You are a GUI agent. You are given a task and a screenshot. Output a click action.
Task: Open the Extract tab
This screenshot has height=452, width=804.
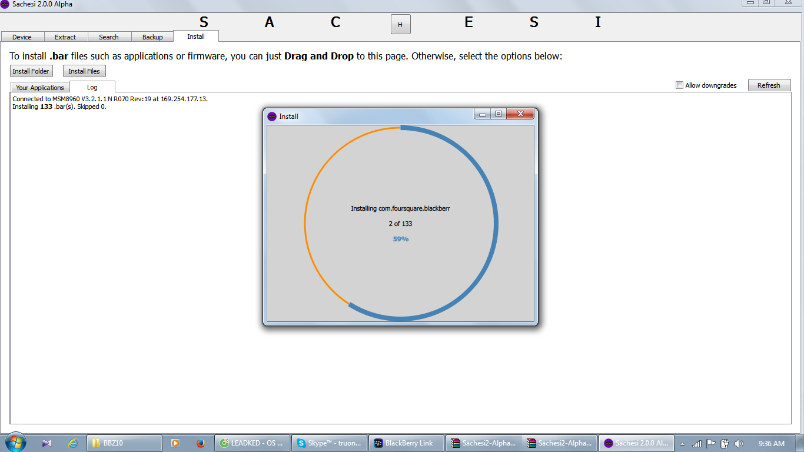point(65,37)
